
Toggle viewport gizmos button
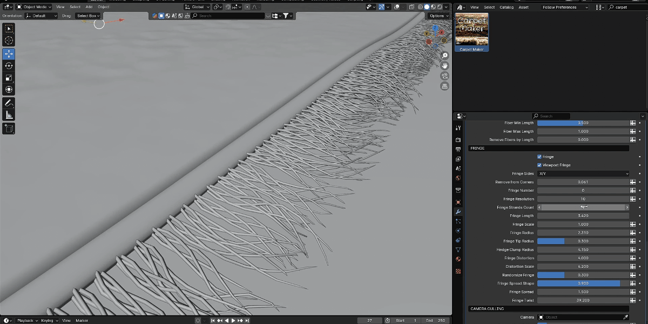[x=381, y=7]
